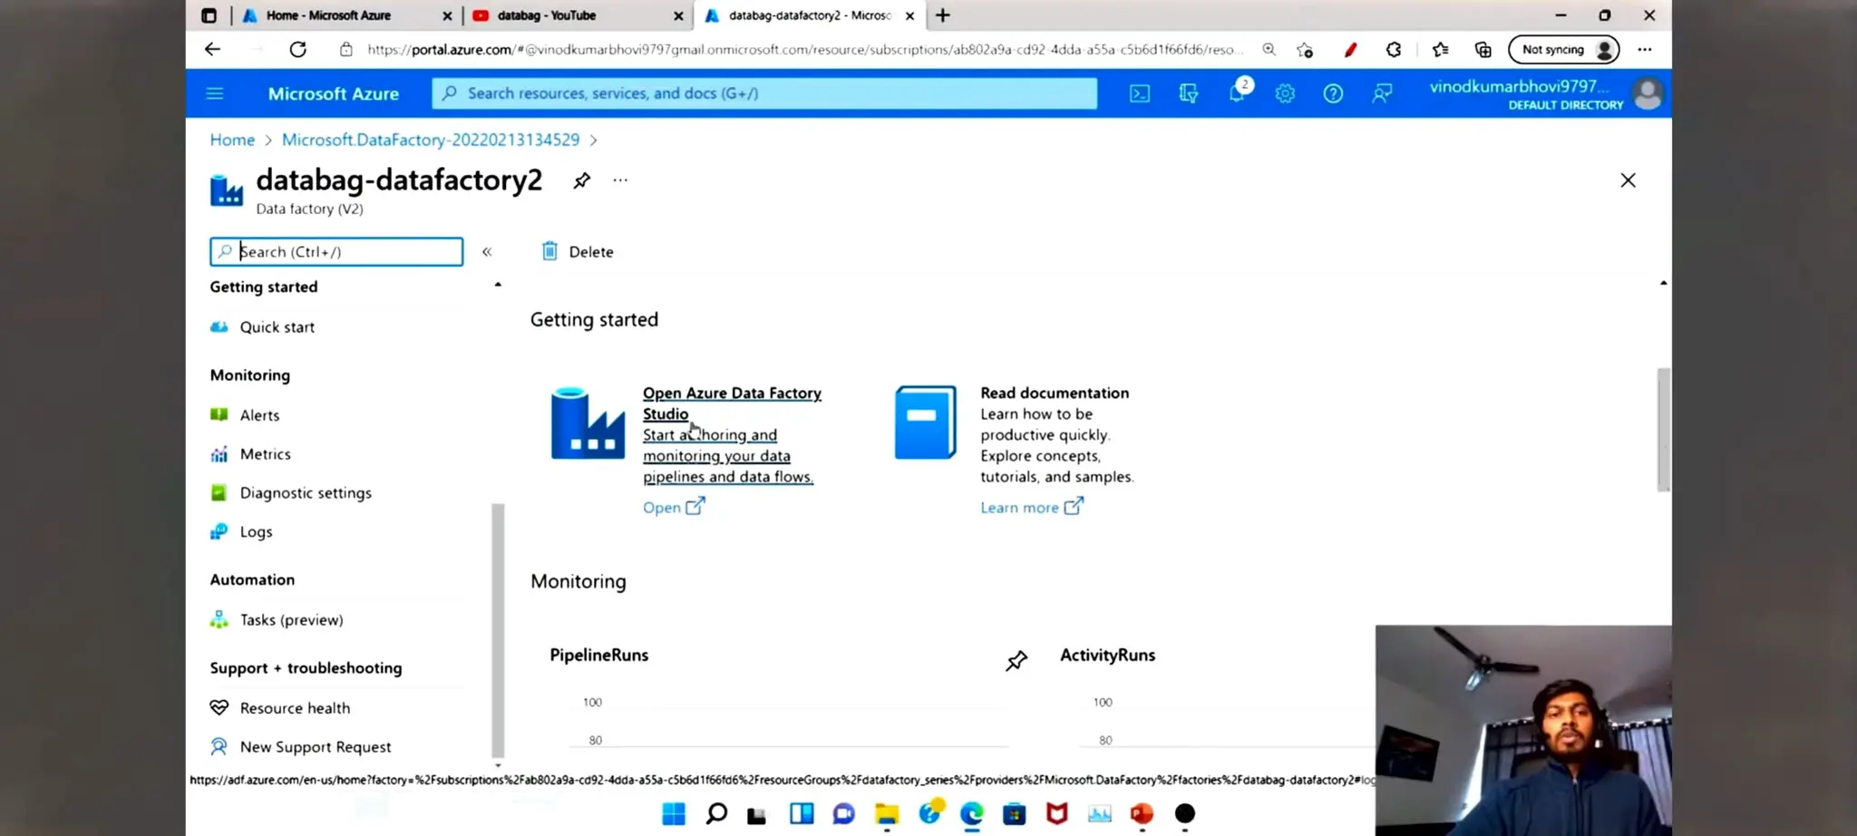Open the more options ellipsis beside title

pyautogui.click(x=620, y=180)
